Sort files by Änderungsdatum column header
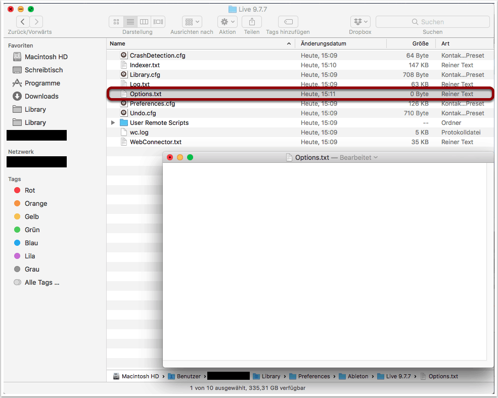498x398 pixels. point(324,43)
